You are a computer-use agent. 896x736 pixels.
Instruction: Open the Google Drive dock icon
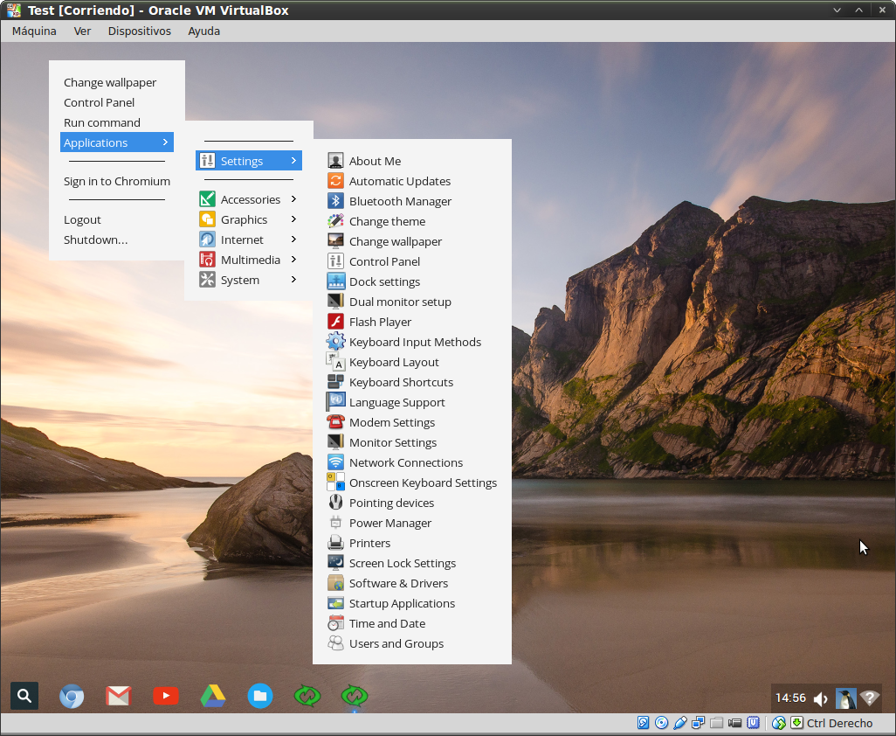pos(212,696)
